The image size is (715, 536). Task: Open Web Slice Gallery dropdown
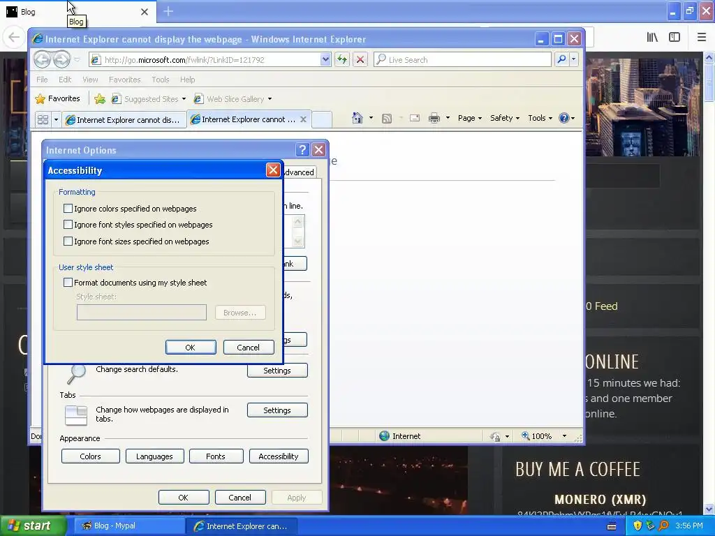233,99
